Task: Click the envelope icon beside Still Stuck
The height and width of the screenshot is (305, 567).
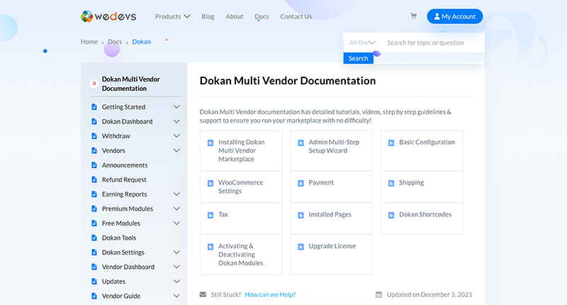Action: coord(203,294)
